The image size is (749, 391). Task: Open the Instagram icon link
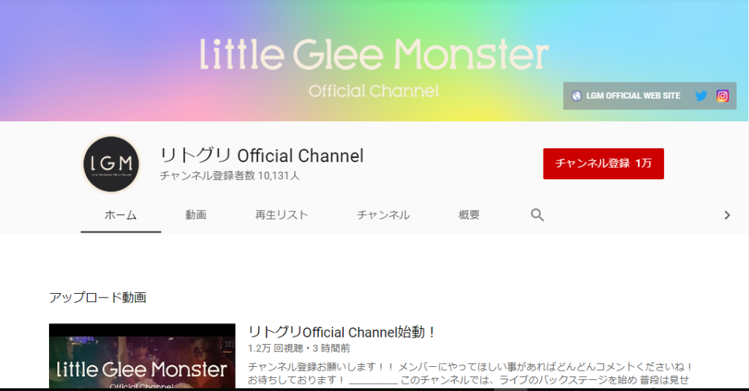point(722,96)
